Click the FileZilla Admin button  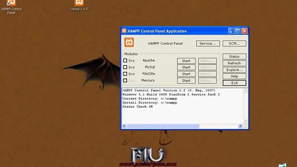(x=207, y=74)
